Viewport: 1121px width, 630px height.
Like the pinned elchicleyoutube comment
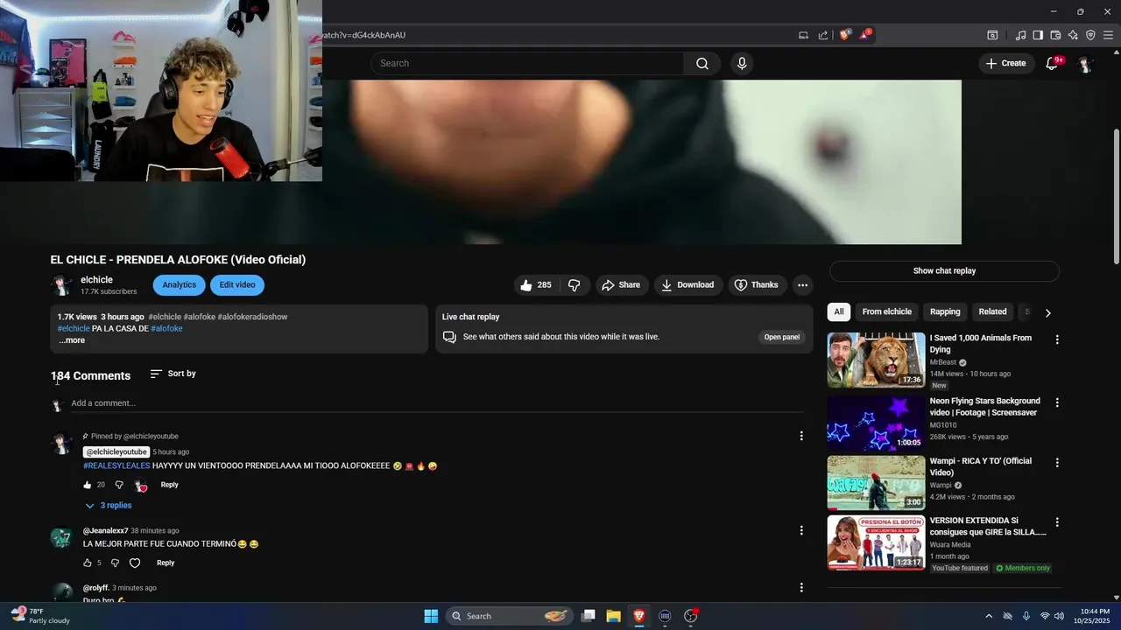pyautogui.click(x=88, y=485)
